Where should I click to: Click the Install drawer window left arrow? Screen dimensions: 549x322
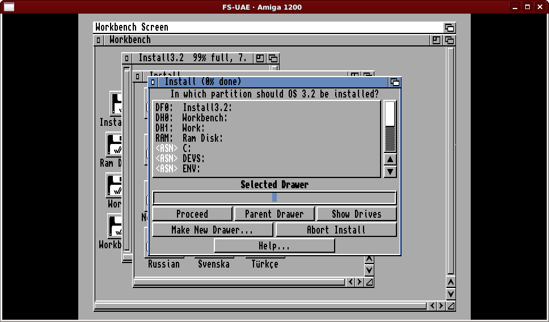tap(351, 282)
